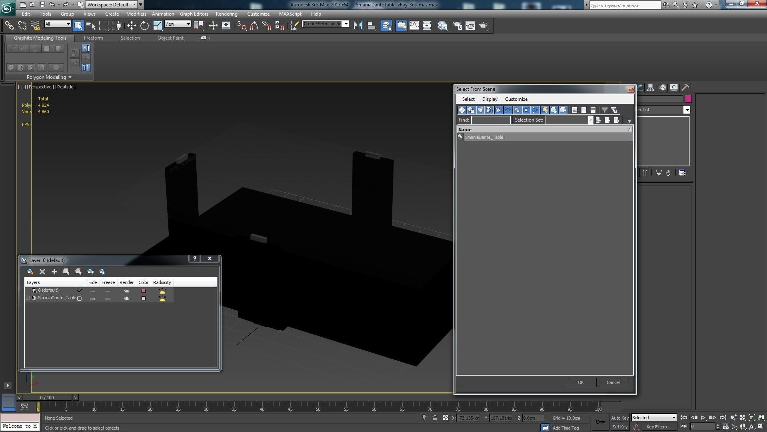This screenshot has height=432, width=767.
Task: Open the Utilities hammer panel tab
Action: 685,88
